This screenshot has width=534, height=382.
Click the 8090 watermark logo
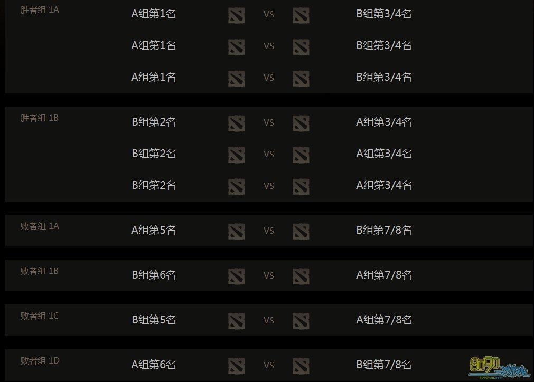(499, 366)
